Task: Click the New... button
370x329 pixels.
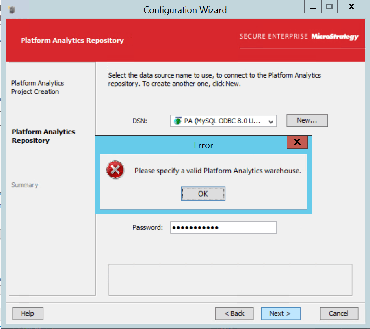Action: [307, 121]
